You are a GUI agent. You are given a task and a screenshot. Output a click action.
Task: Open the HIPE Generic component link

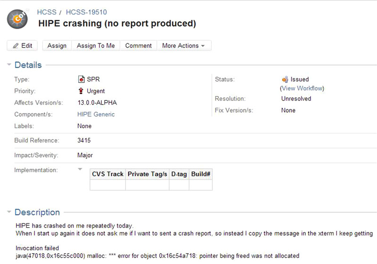click(x=96, y=114)
